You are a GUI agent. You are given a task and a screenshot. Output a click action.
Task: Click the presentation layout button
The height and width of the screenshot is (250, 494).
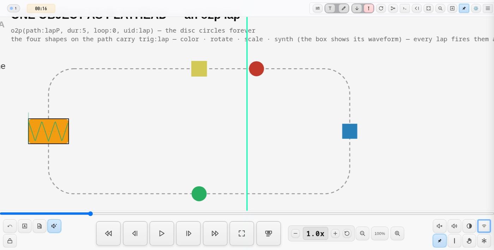(x=269, y=233)
